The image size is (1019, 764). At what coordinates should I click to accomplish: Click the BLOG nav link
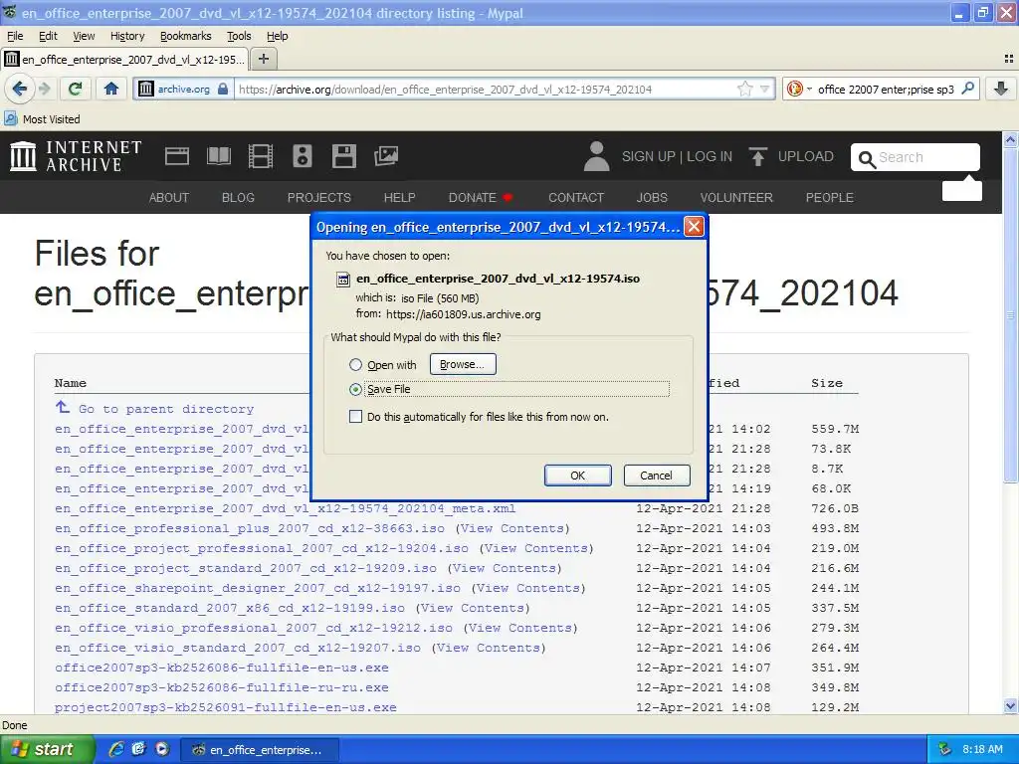coord(238,198)
